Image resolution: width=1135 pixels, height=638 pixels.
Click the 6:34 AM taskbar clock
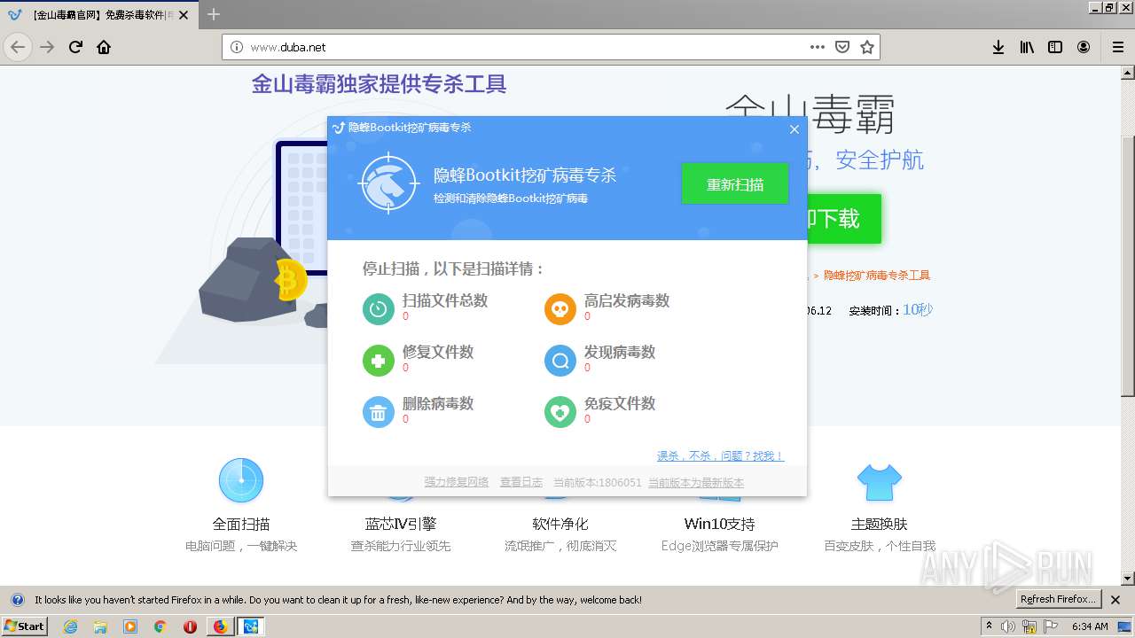[1090, 626]
